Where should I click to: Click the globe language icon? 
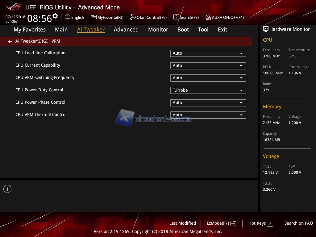(68, 17)
